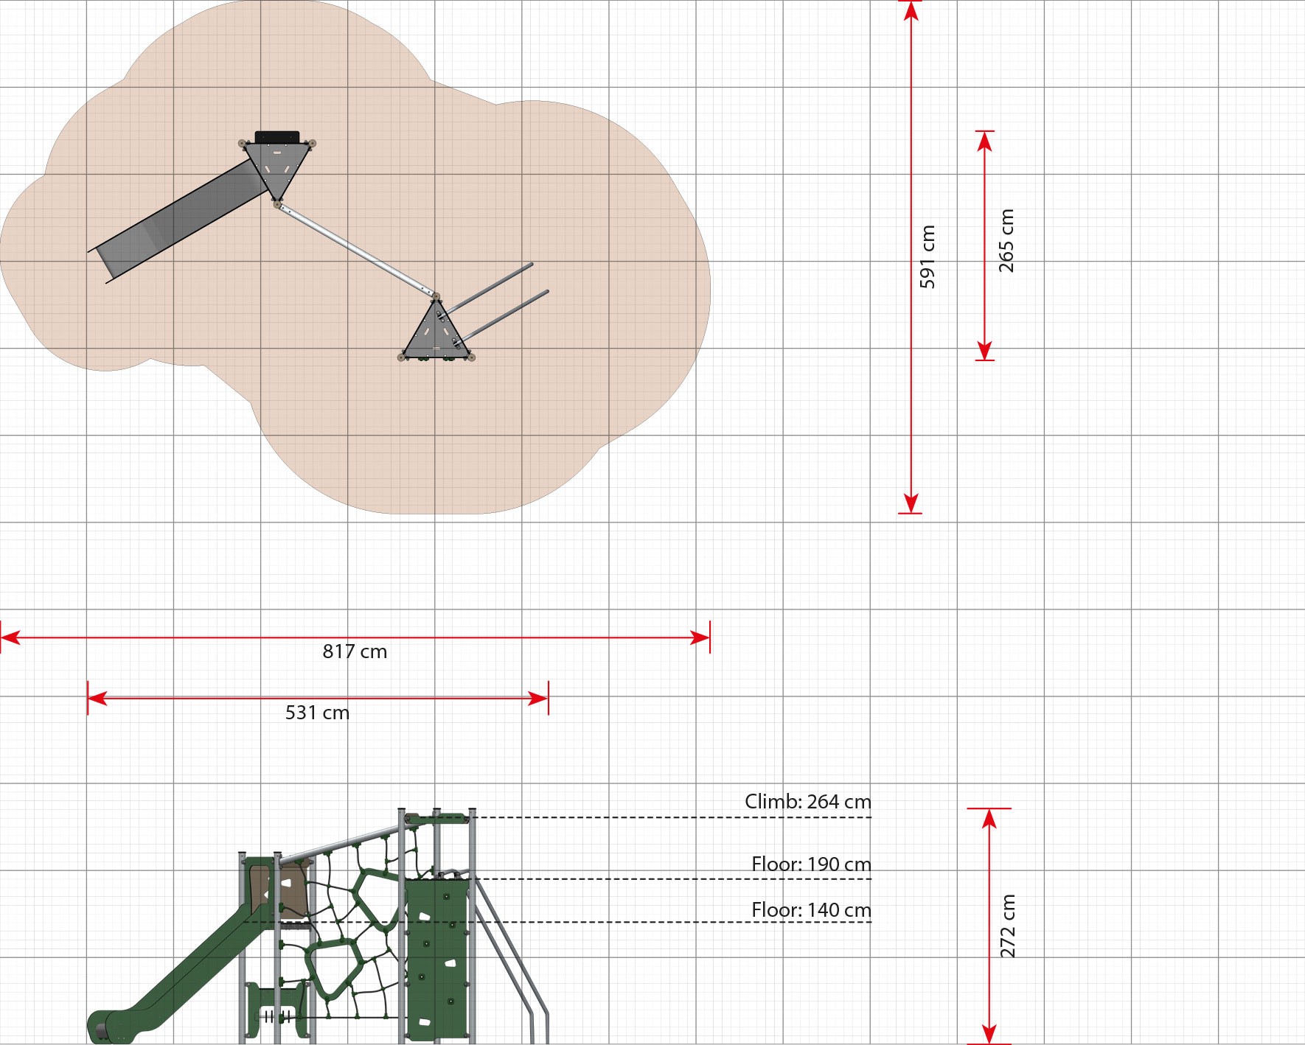Click the green climbing wall with holds
The height and width of the screenshot is (1045, 1305).
coord(436,958)
